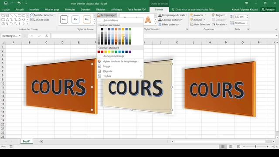The image size is (279, 157).
Task: Choose the yellow standard color swatch
Action: (109, 52)
